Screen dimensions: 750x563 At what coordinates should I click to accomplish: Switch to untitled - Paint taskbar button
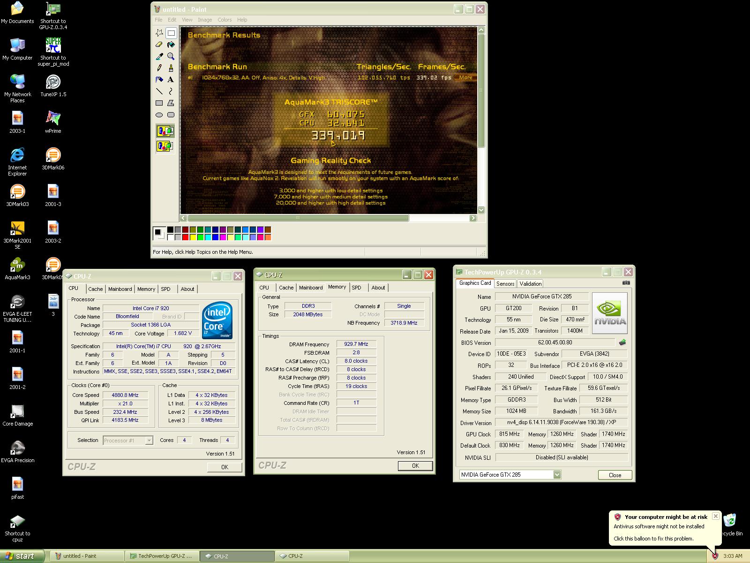[x=87, y=556]
